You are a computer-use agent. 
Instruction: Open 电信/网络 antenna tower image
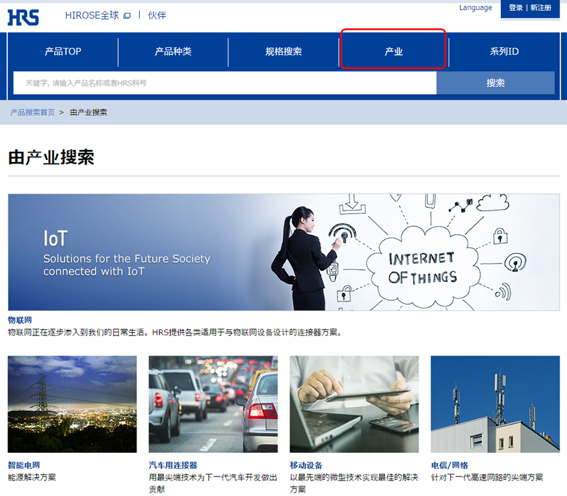495,404
